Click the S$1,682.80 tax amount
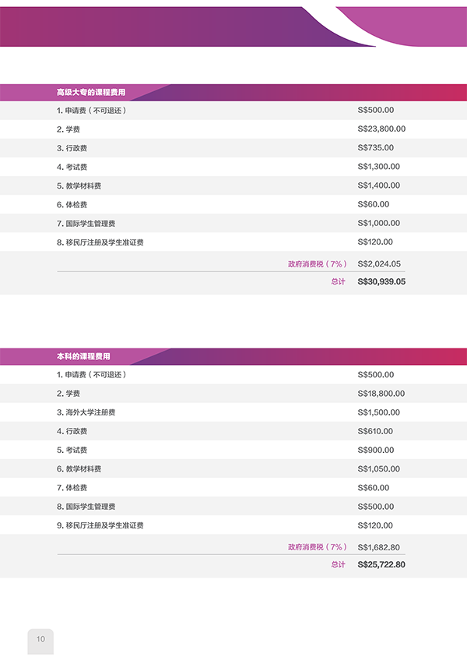 click(x=378, y=547)
